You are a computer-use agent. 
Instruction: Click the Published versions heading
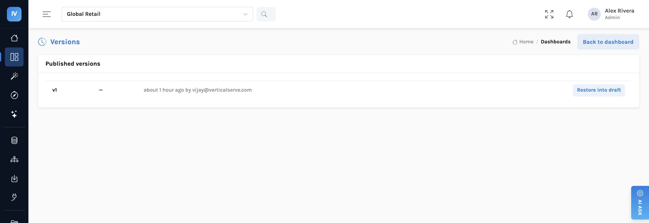pyautogui.click(x=73, y=64)
